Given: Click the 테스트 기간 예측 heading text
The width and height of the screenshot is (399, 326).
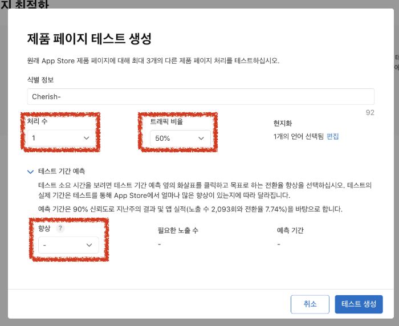Looking at the screenshot, I should click(x=62, y=172).
